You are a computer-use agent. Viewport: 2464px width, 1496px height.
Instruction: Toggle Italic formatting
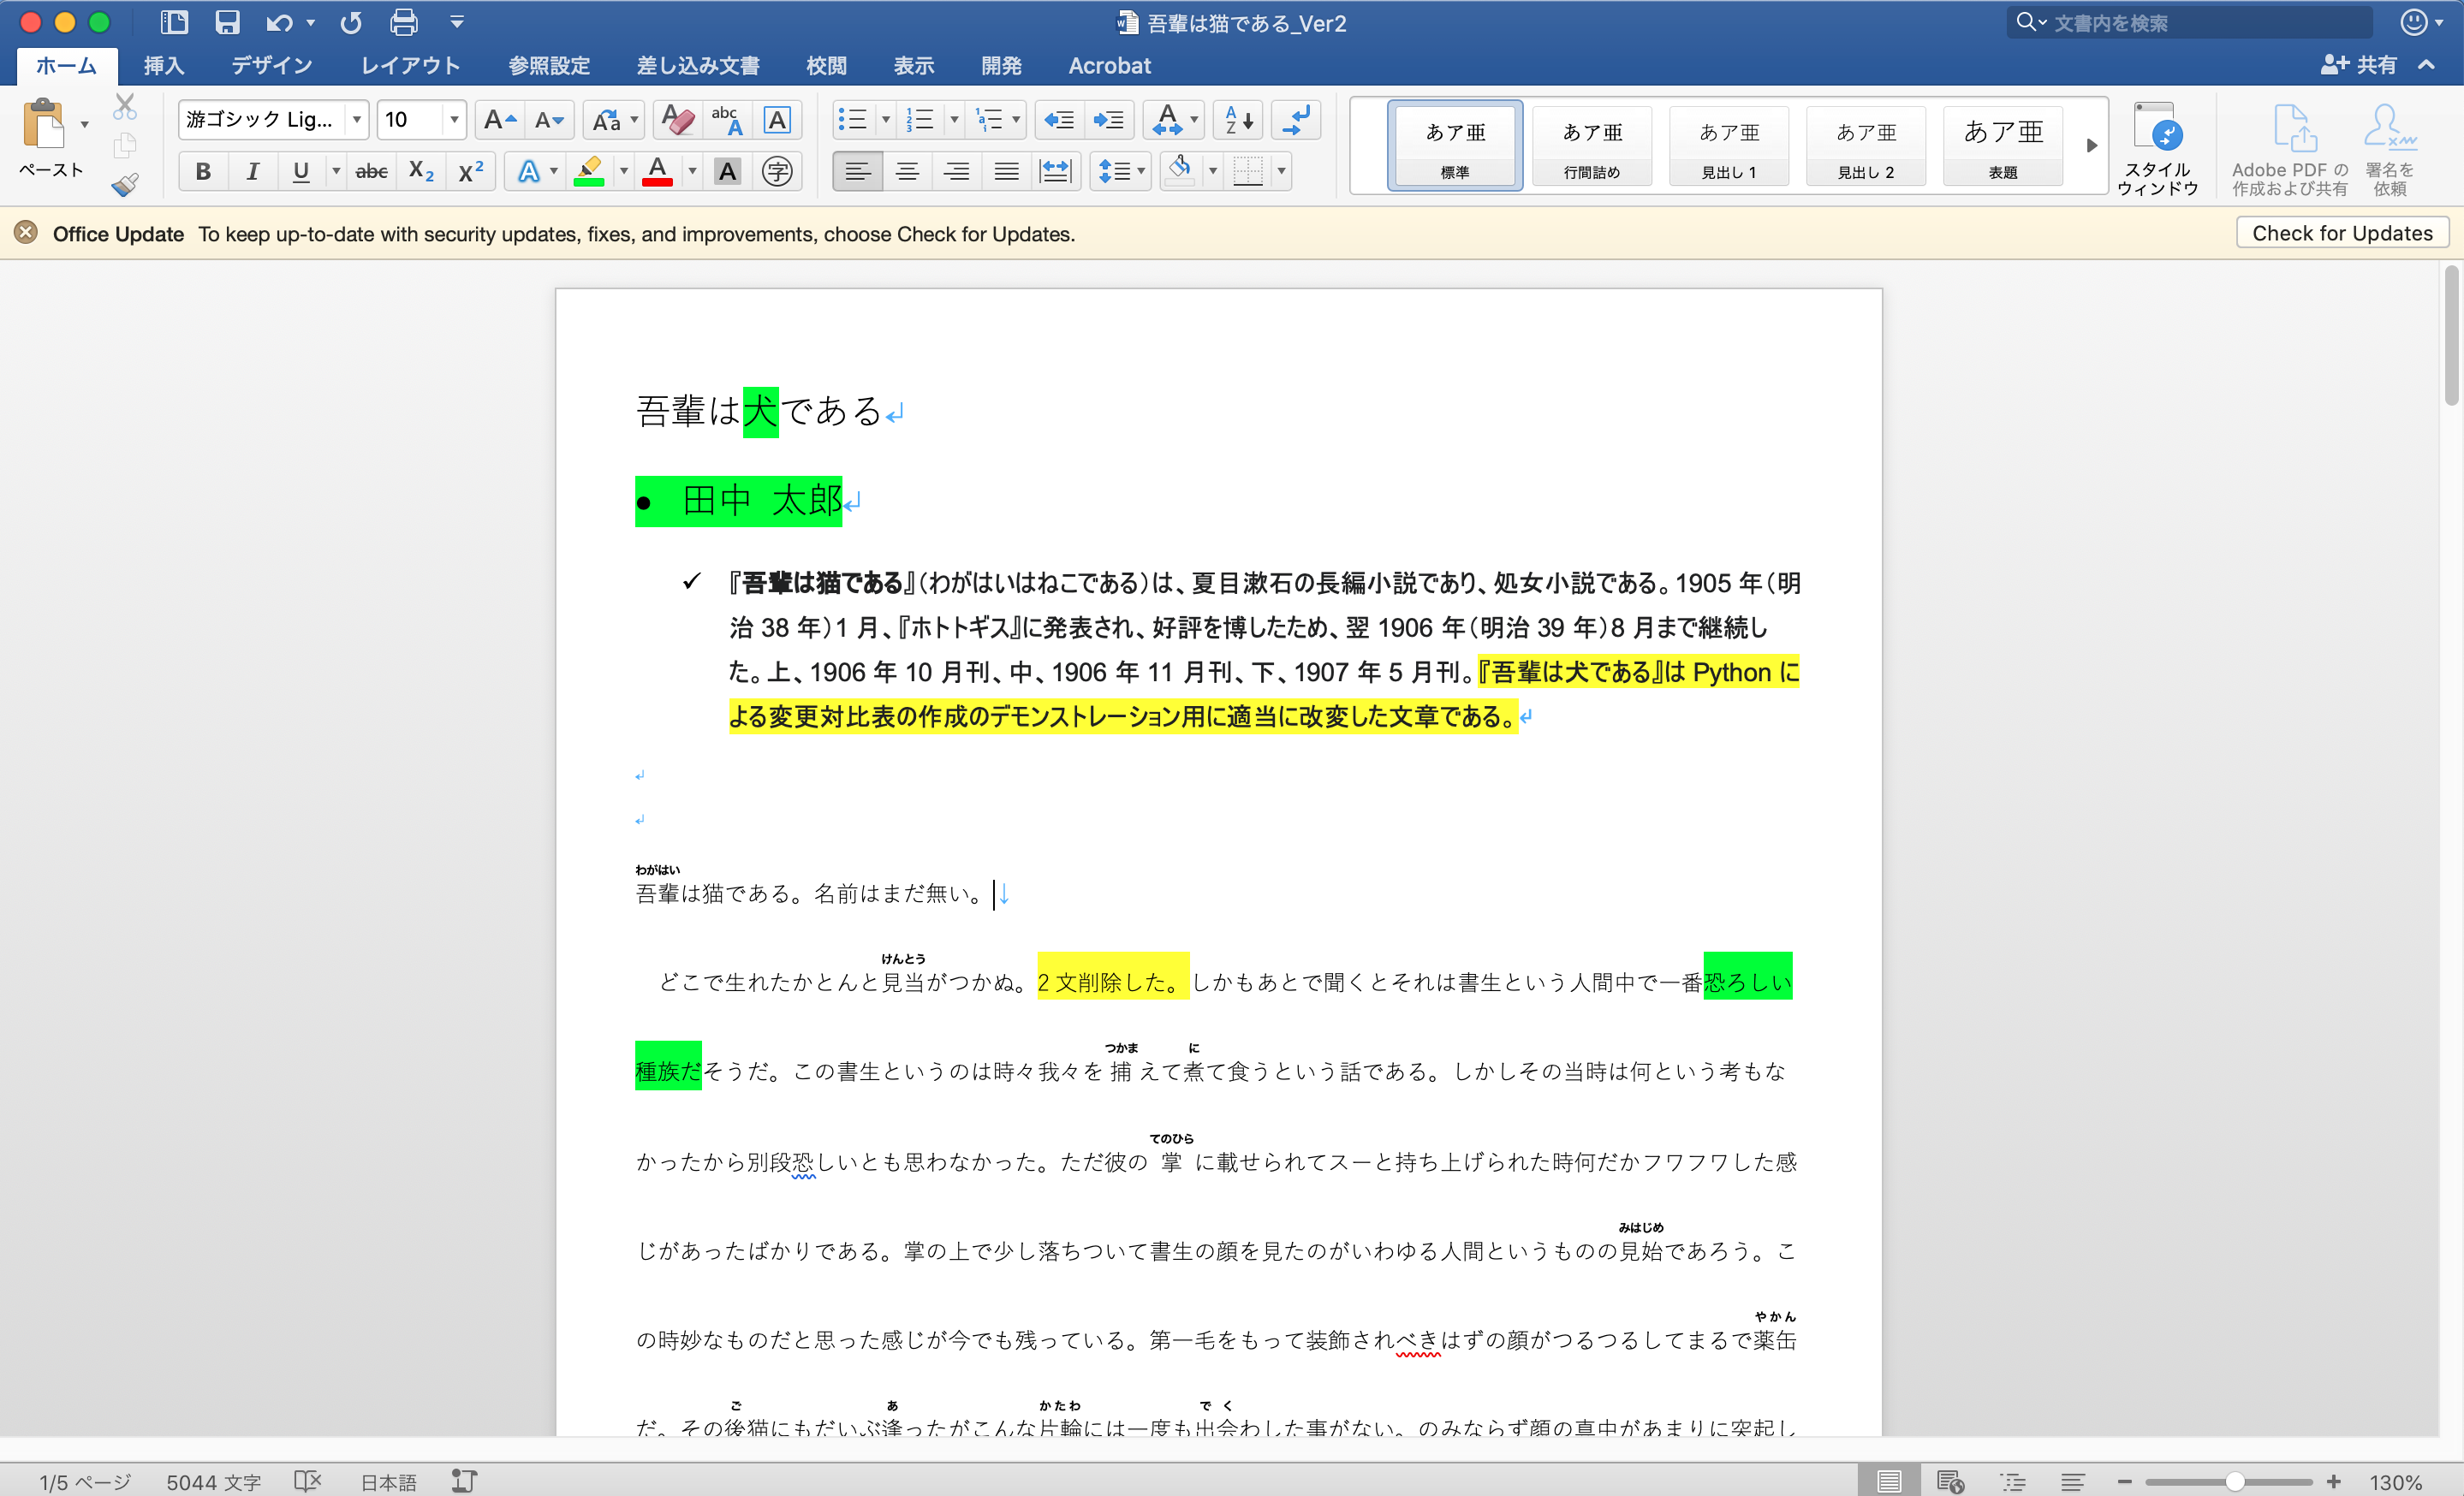pos(252,172)
